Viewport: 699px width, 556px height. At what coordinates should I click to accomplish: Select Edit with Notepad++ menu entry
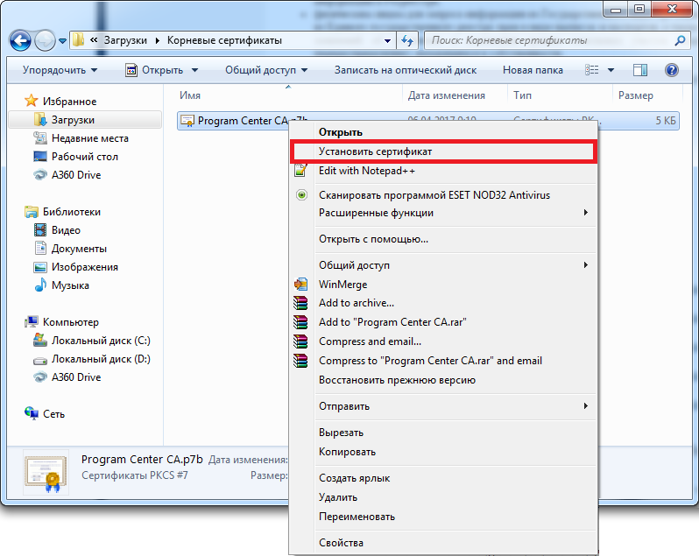[x=366, y=171]
